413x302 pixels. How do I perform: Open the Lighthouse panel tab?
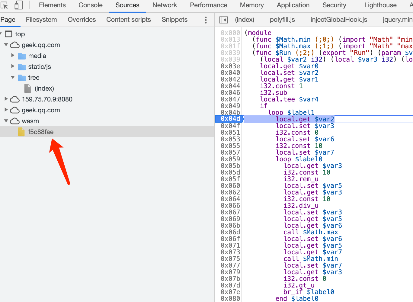pyautogui.click(x=380, y=5)
